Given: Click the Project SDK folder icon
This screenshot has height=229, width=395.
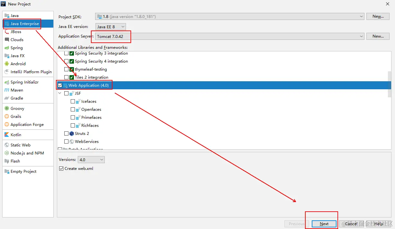Looking at the screenshot, I should point(100,16).
